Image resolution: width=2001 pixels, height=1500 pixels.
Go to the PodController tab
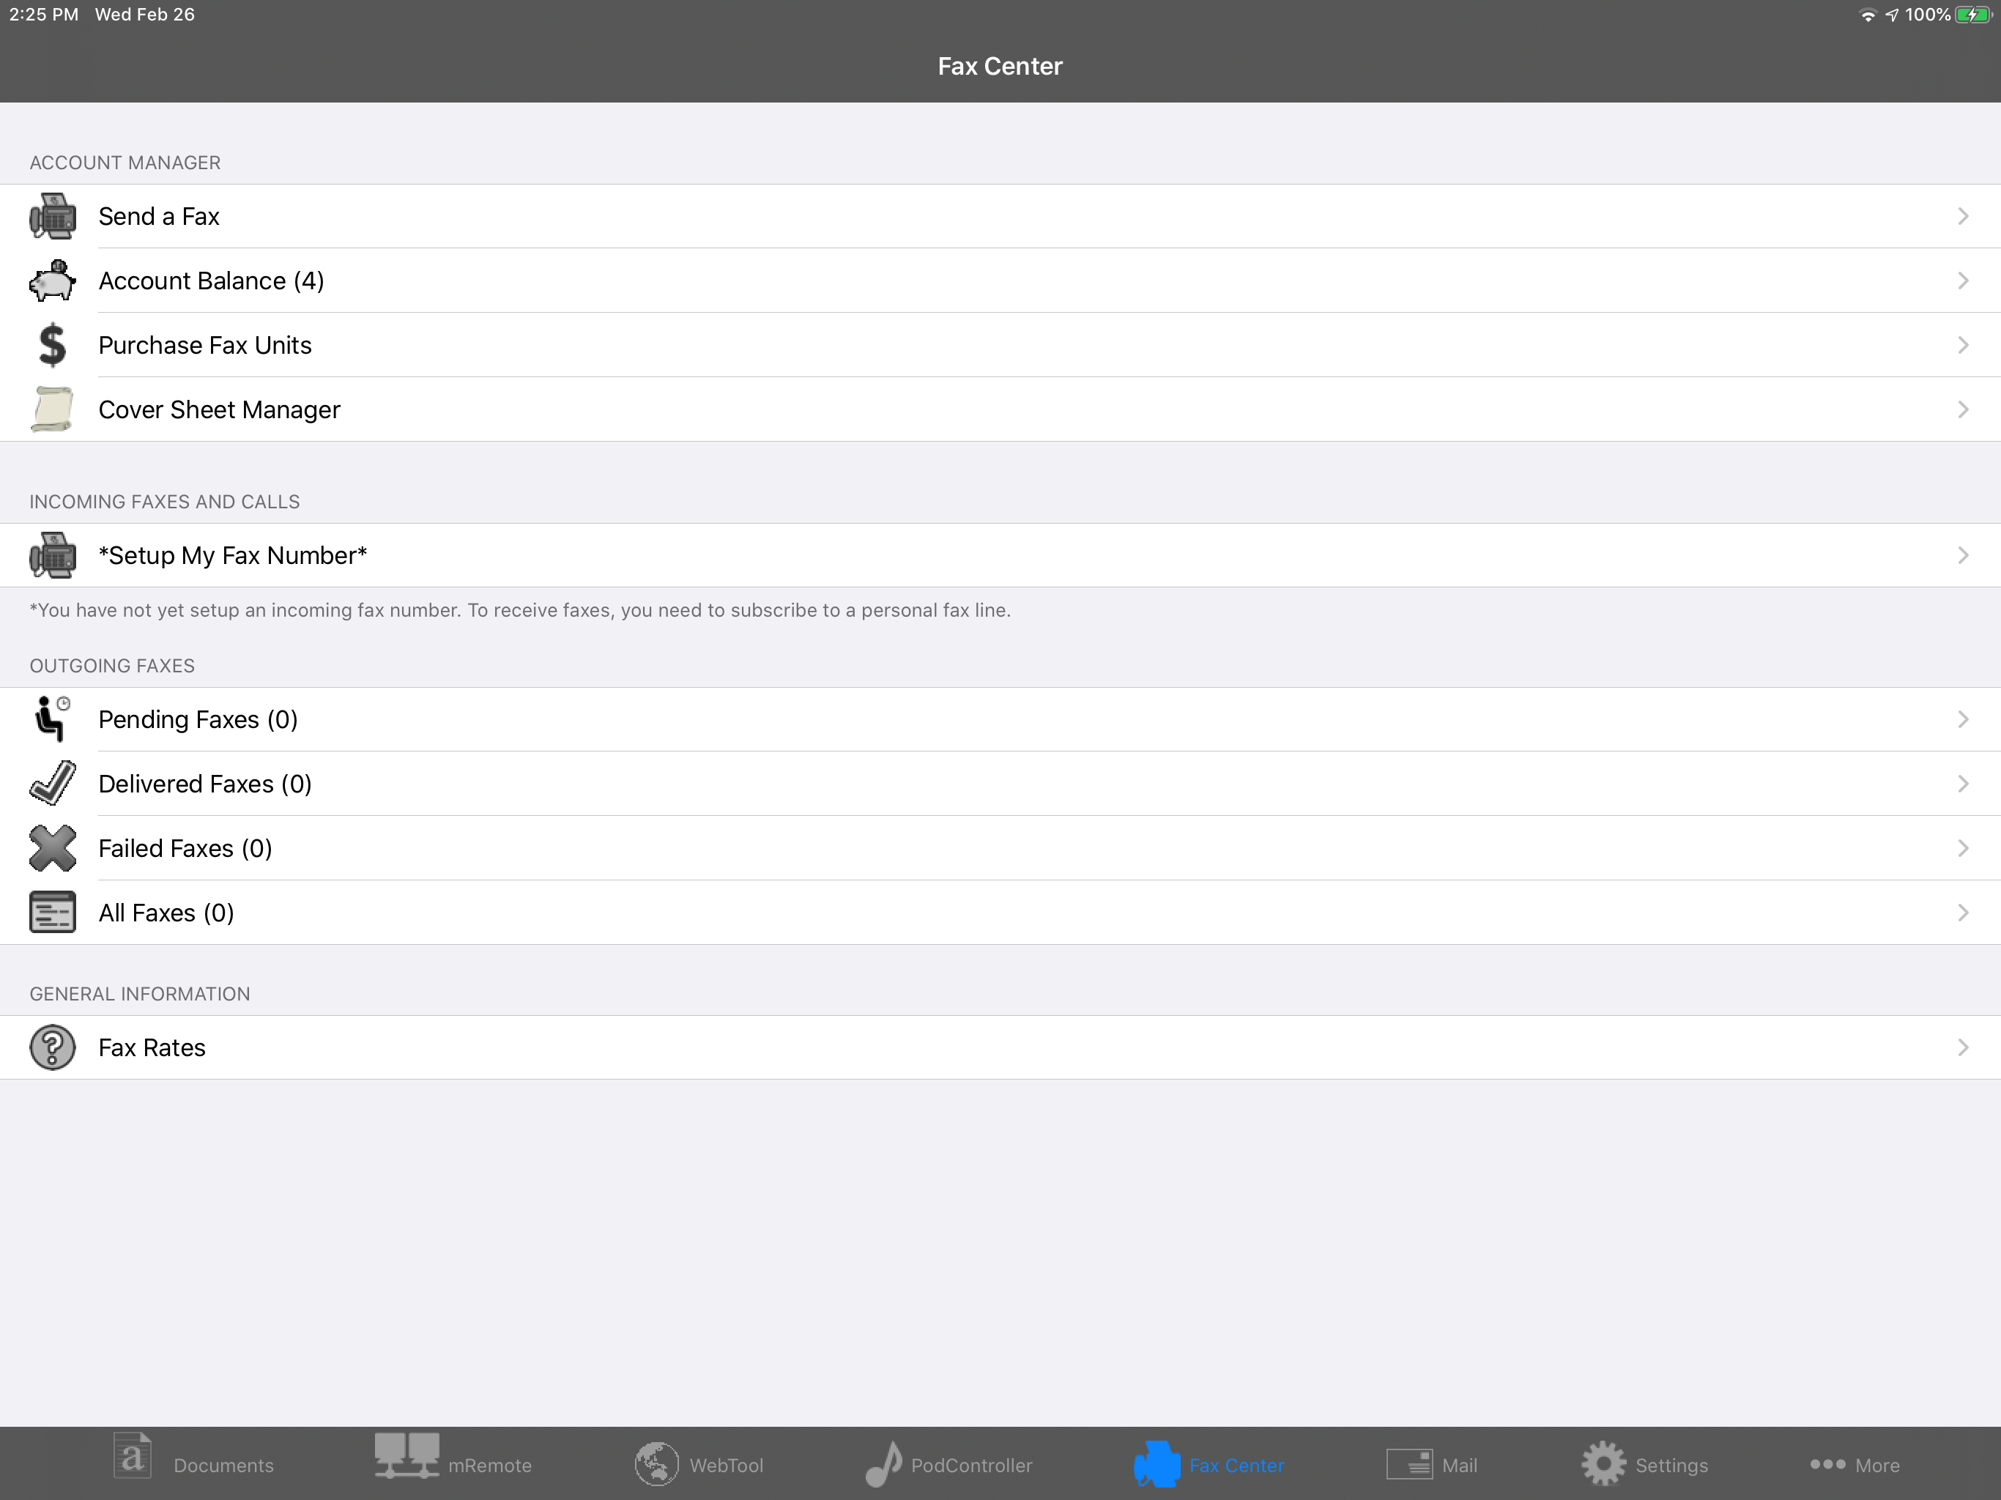948,1462
